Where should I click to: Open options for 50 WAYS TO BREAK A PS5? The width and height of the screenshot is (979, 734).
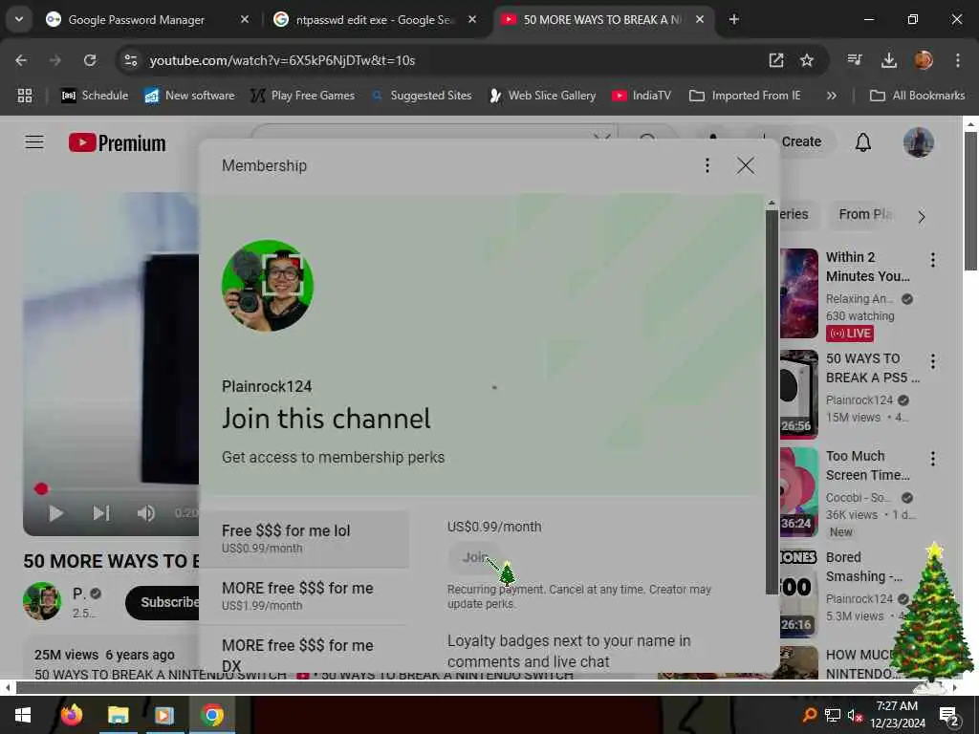coord(932,361)
